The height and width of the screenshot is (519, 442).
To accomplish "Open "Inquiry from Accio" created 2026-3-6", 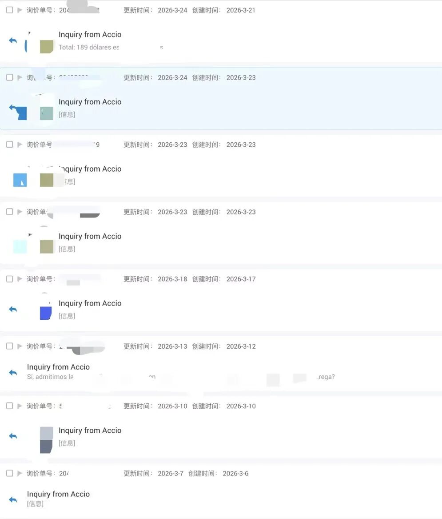I will click(58, 494).
